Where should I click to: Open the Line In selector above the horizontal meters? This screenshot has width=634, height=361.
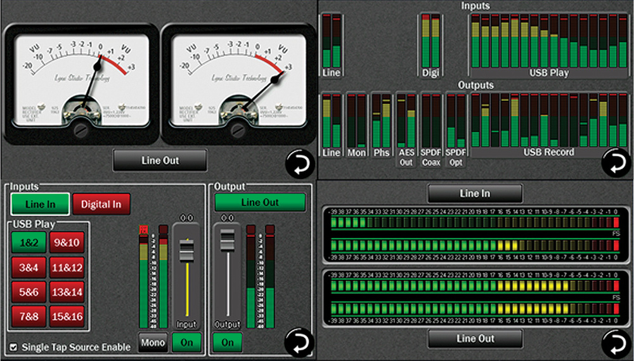474,194
